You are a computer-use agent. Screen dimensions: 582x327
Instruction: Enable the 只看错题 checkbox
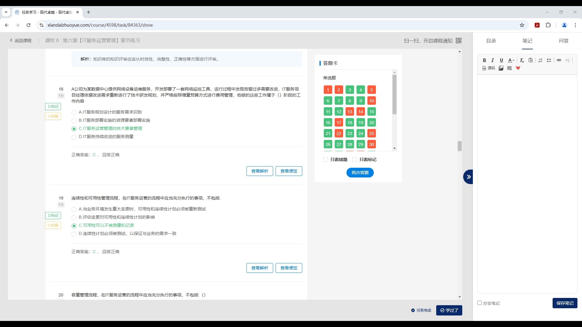[x=326, y=160]
